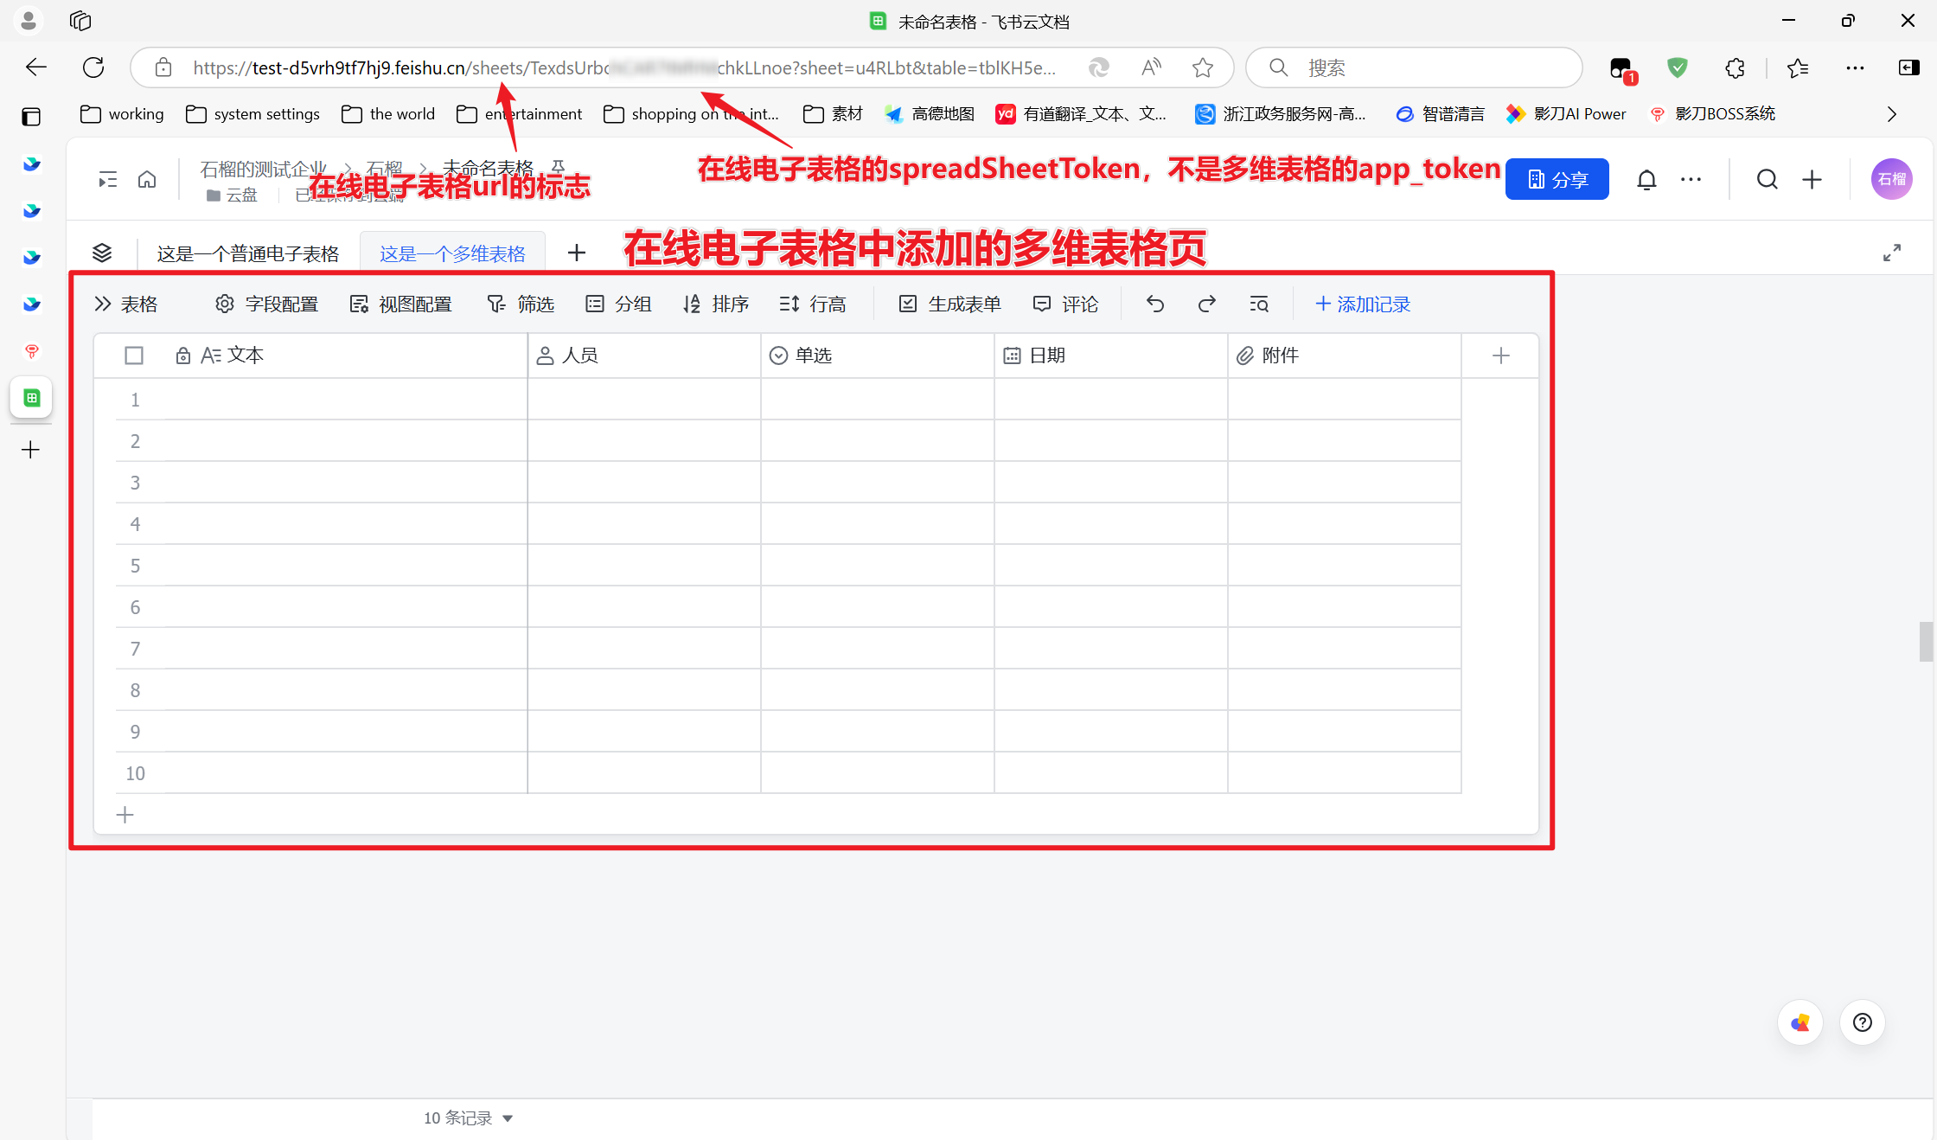Open find records search icon
Screen dimensions: 1937x1140
click(x=1259, y=304)
